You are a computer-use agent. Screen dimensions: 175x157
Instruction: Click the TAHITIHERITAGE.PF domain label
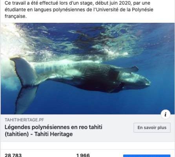(24, 120)
